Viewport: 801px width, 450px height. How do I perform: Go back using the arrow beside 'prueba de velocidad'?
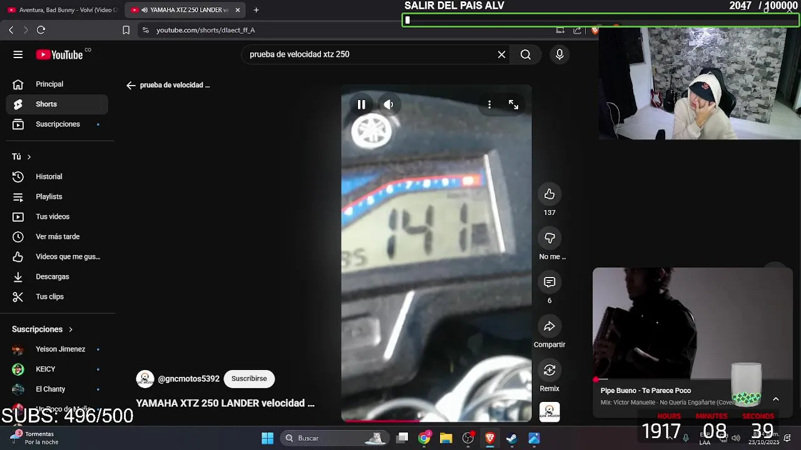(131, 86)
